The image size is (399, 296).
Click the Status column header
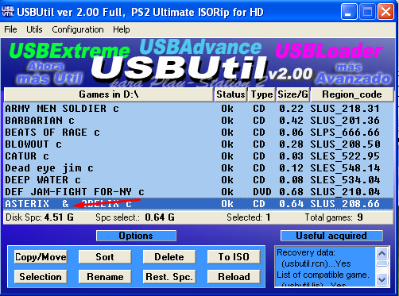(x=230, y=94)
